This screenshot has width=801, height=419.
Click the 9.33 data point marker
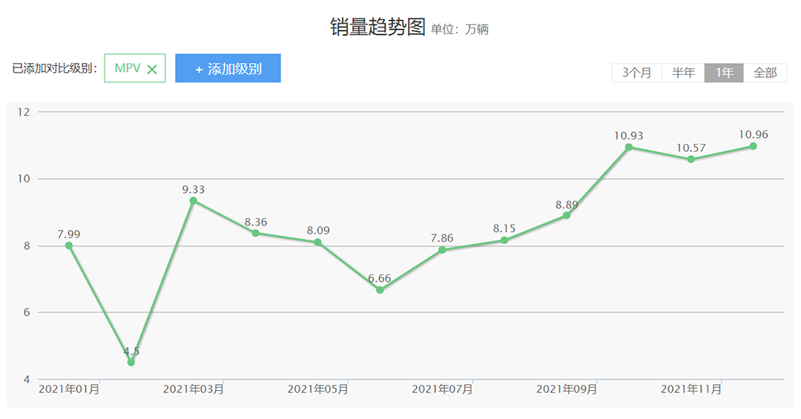(x=194, y=201)
